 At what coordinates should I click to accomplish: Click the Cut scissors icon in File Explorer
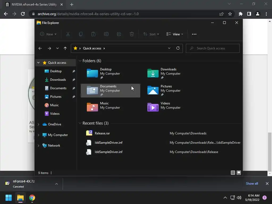[68, 34]
